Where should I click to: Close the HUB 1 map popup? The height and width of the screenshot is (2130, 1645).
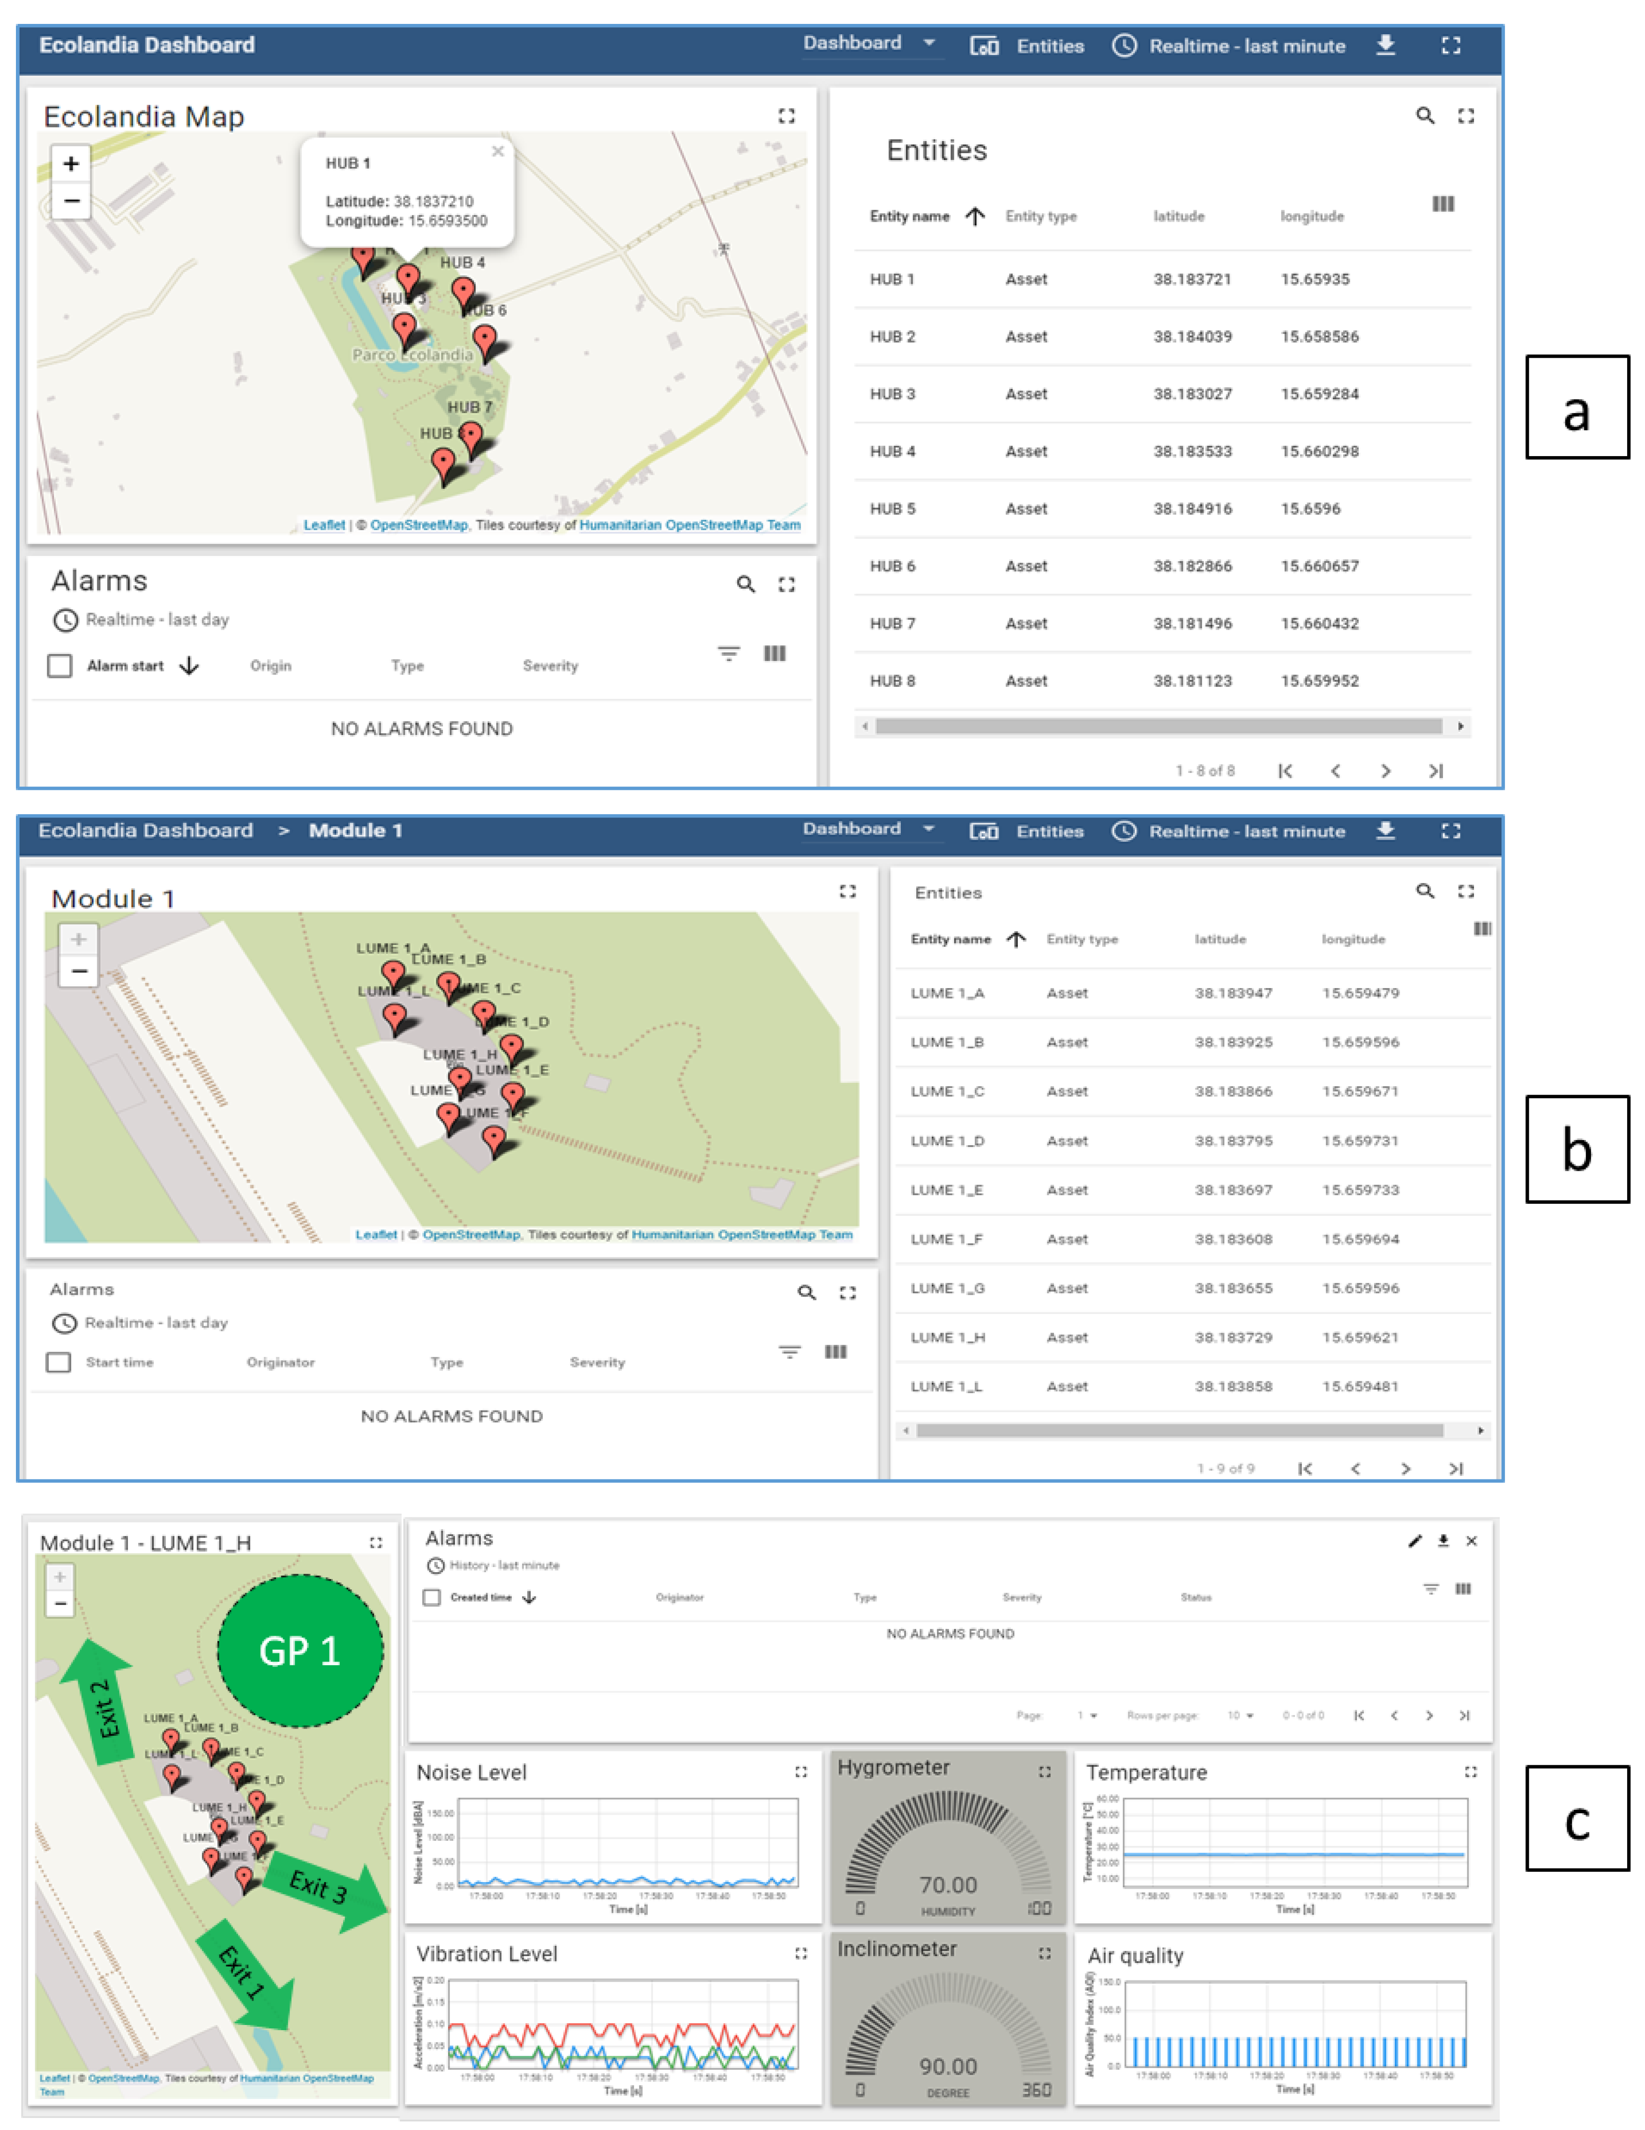click(497, 151)
